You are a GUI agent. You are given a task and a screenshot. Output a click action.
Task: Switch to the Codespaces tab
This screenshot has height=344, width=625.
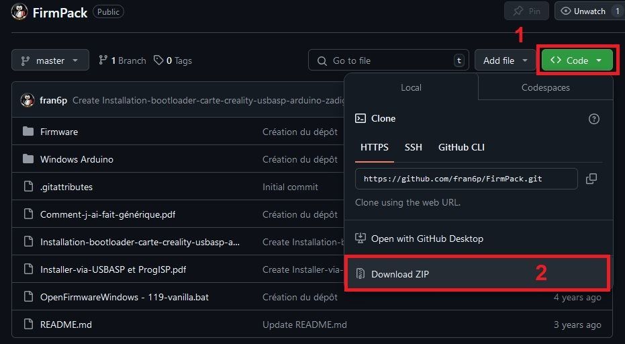click(545, 87)
